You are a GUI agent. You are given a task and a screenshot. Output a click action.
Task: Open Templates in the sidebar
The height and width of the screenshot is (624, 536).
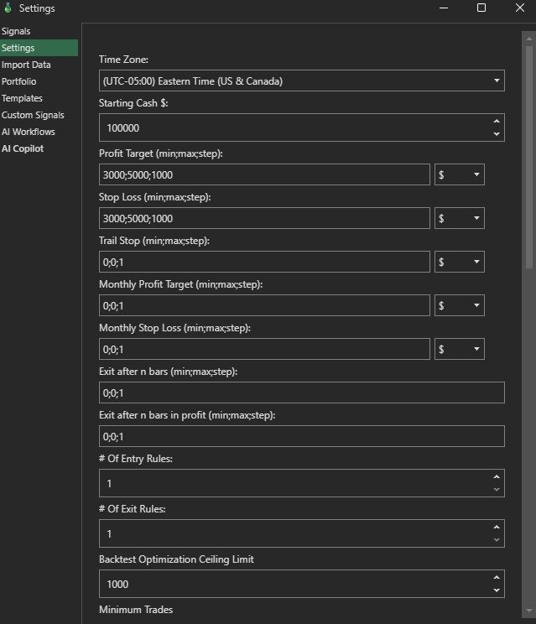pos(22,98)
